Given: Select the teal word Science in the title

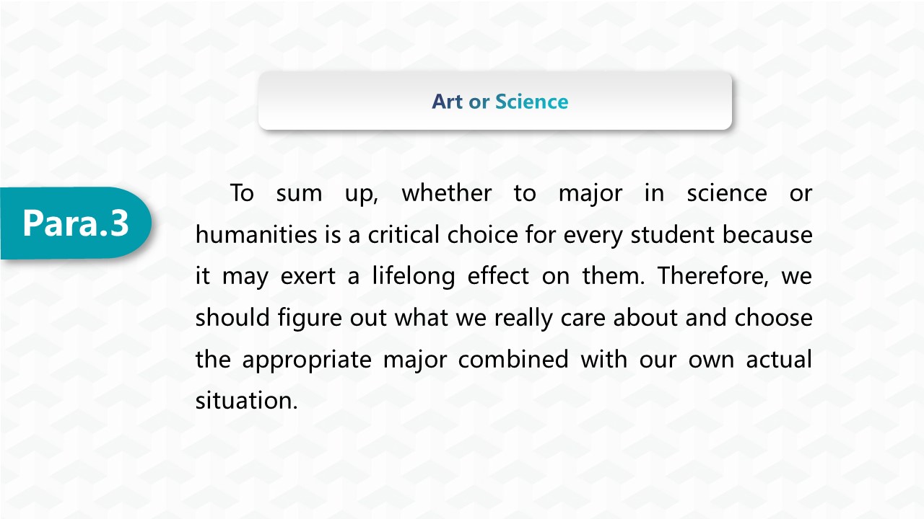Looking at the screenshot, I should [531, 102].
